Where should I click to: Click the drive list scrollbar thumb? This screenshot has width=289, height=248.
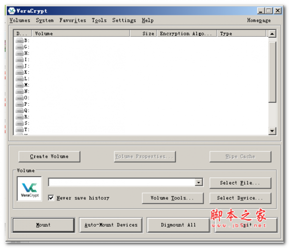272,72
